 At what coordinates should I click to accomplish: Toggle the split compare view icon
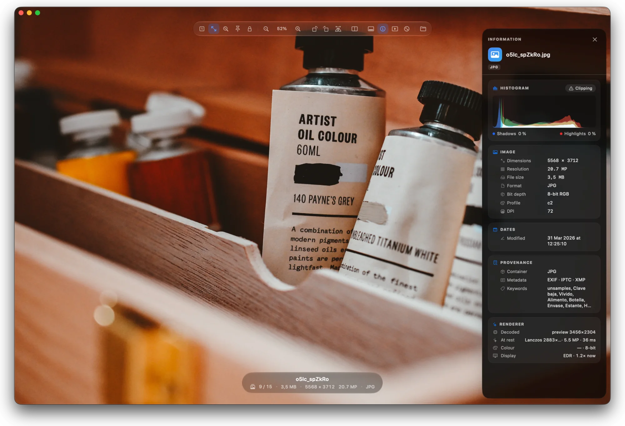point(354,29)
